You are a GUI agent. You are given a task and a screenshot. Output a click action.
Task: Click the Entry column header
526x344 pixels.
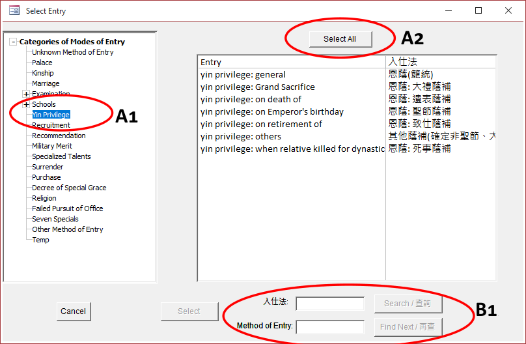point(292,62)
